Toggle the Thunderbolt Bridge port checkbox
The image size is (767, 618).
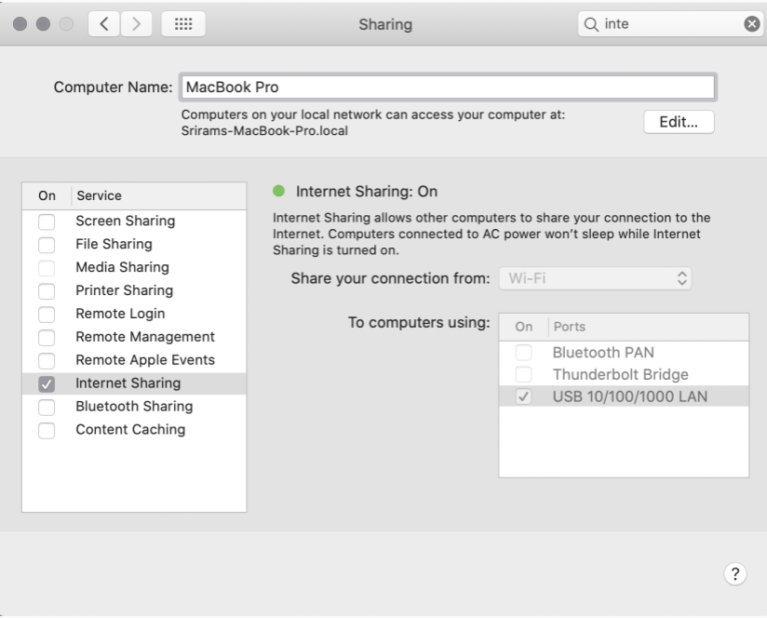click(x=523, y=374)
